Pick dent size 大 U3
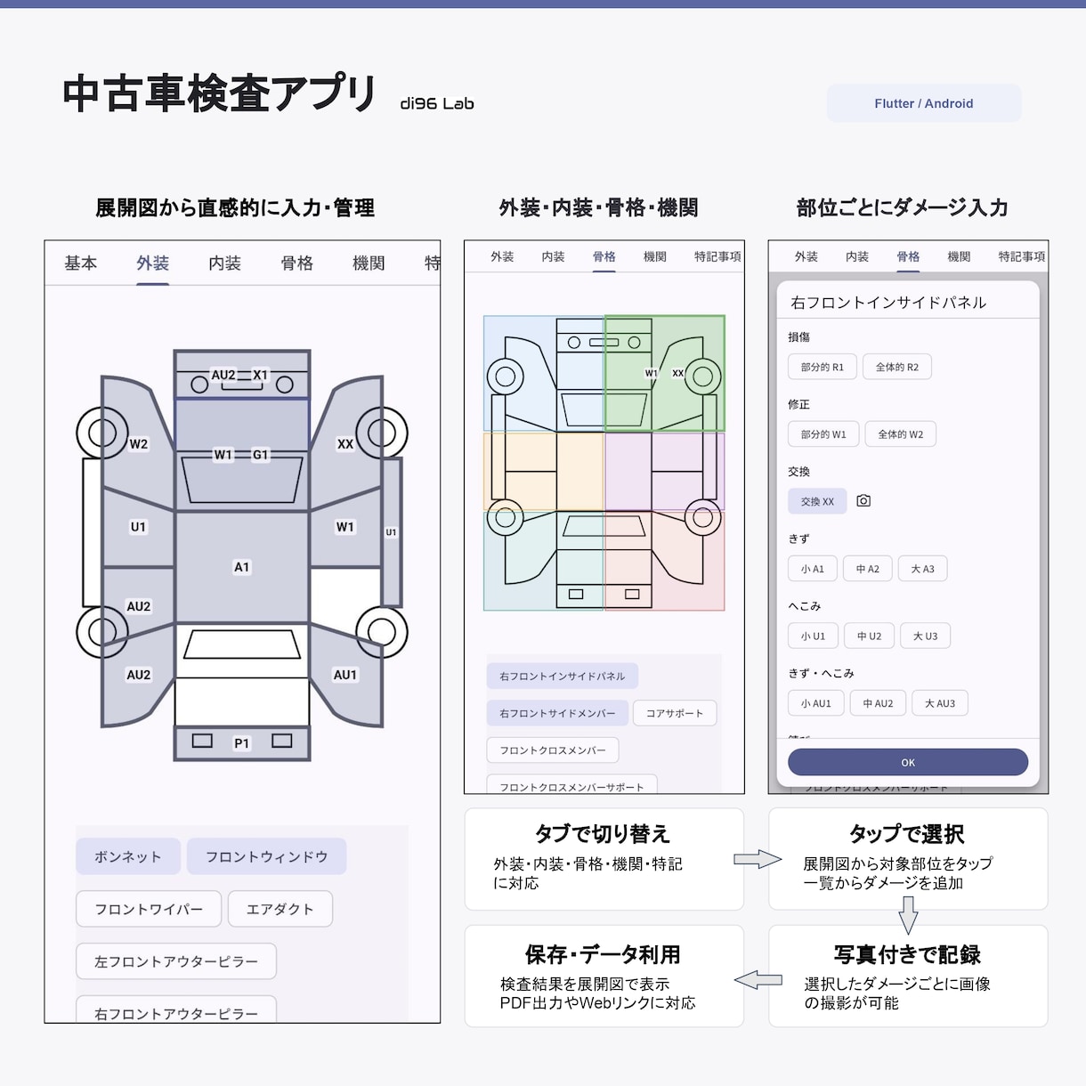The image size is (1086, 1086). pyautogui.click(x=926, y=636)
